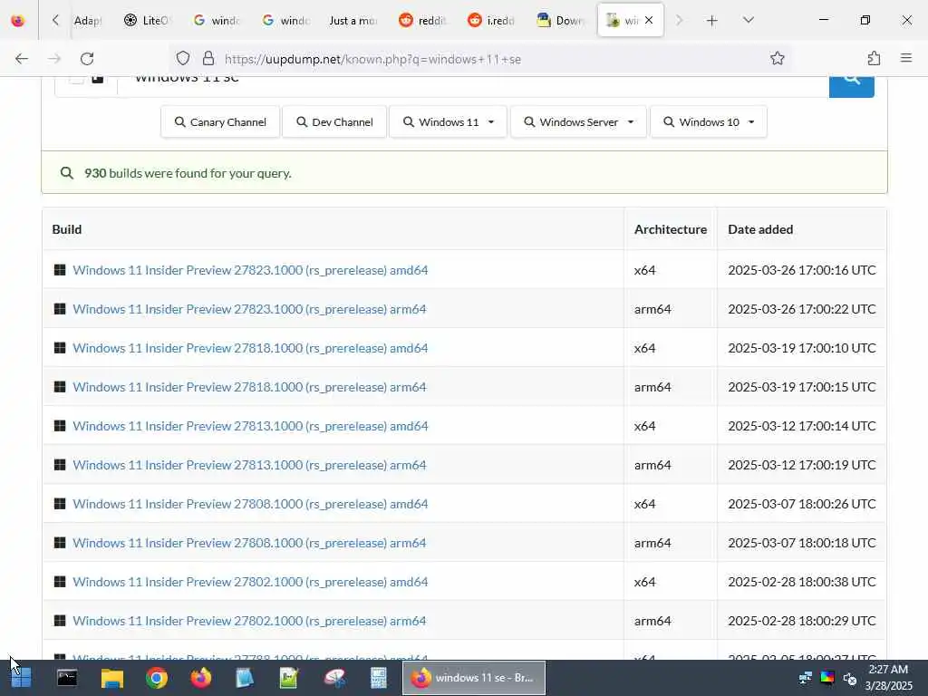Focus the build search field
This screenshot has height=696, width=928.
pos(473,86)
